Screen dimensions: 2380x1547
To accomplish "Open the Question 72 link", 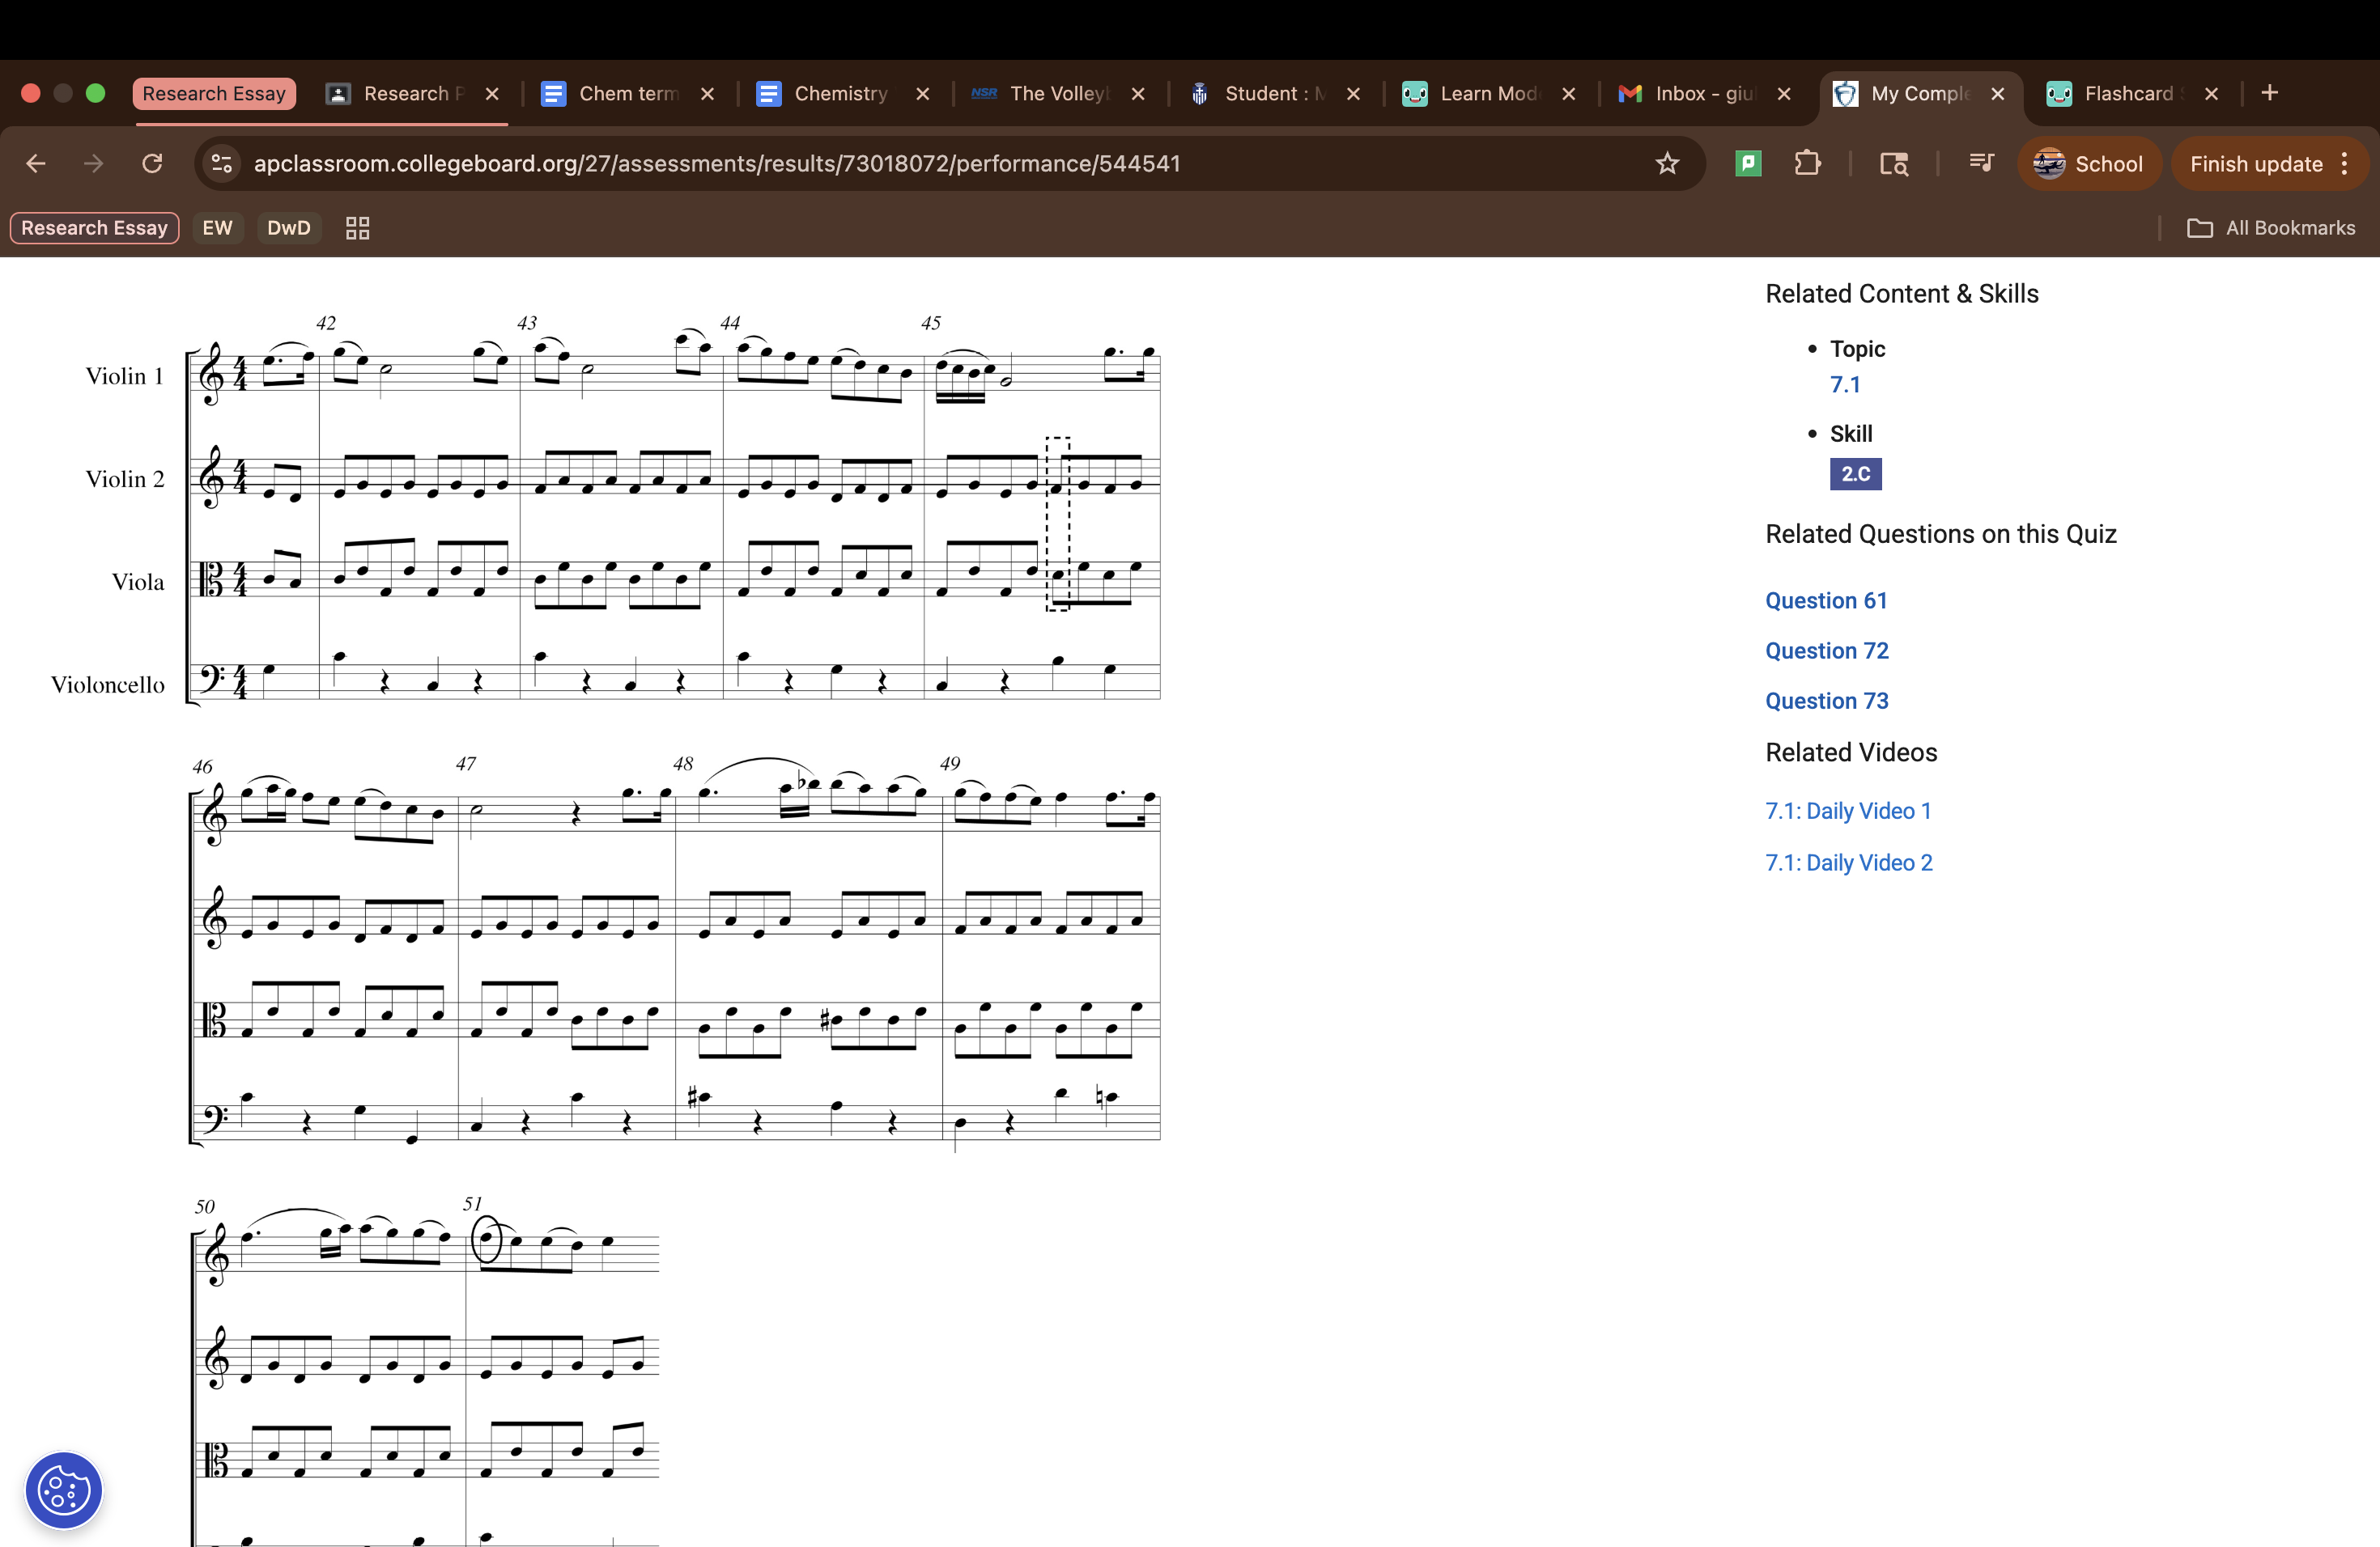I will click(x=1826, y=651).
